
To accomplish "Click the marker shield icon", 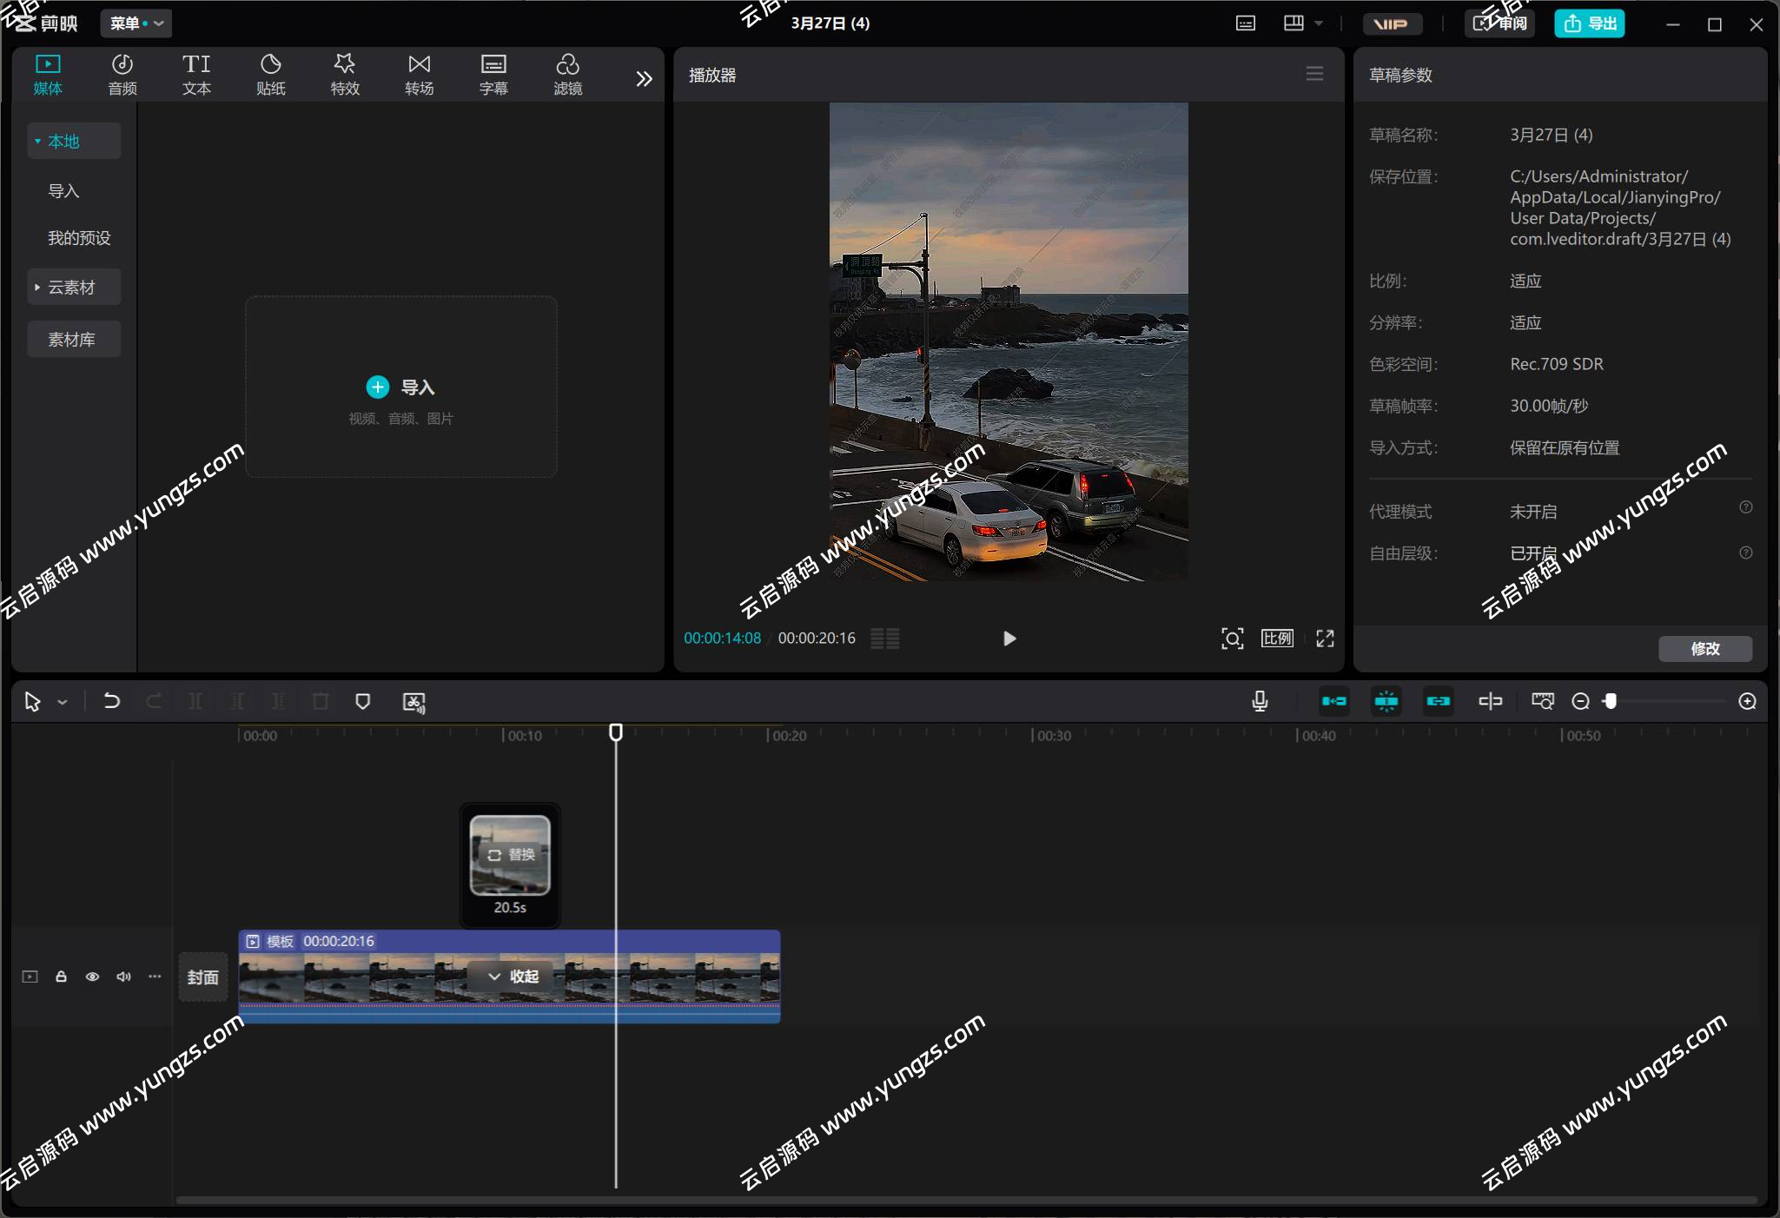I will pos(363,701).
